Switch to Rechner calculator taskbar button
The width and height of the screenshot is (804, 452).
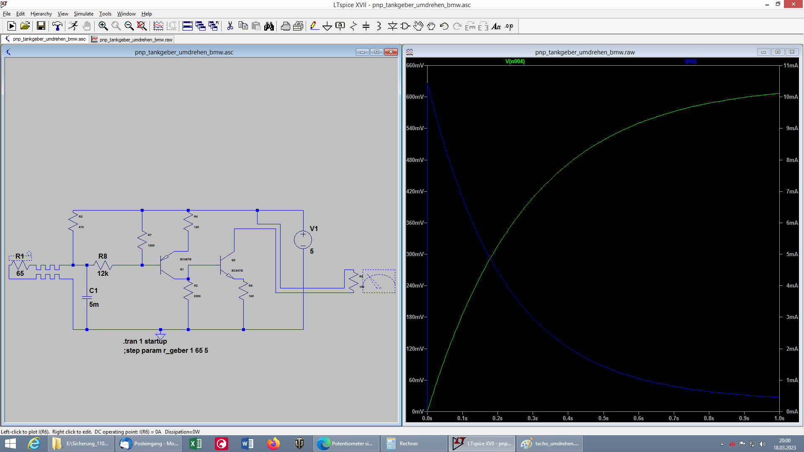(x=414, y=444)
